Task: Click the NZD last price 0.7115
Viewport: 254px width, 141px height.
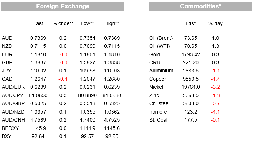Action: (x=38, y=46)
